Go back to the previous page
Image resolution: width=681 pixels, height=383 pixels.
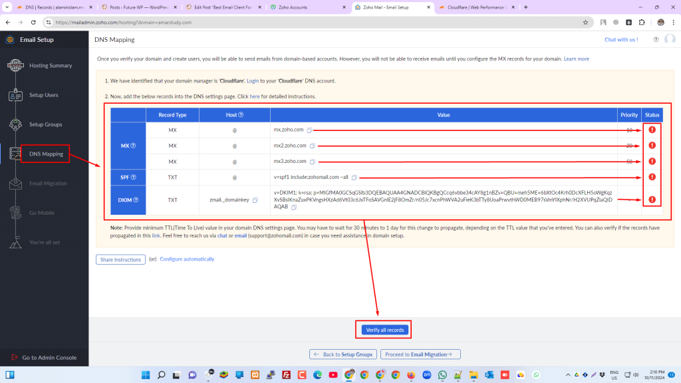[8, 22]
